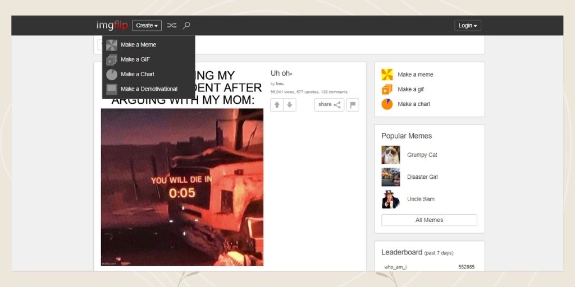Choose Make a Demotivational menu entry
The height and width of the screenshot is (287, 575).
tap(148, 89)
